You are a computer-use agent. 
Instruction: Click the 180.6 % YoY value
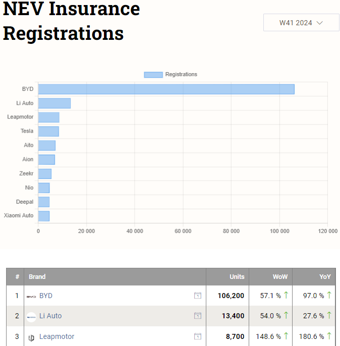pos(311,337)
